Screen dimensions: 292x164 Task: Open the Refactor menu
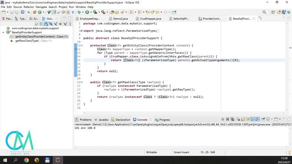29,7
